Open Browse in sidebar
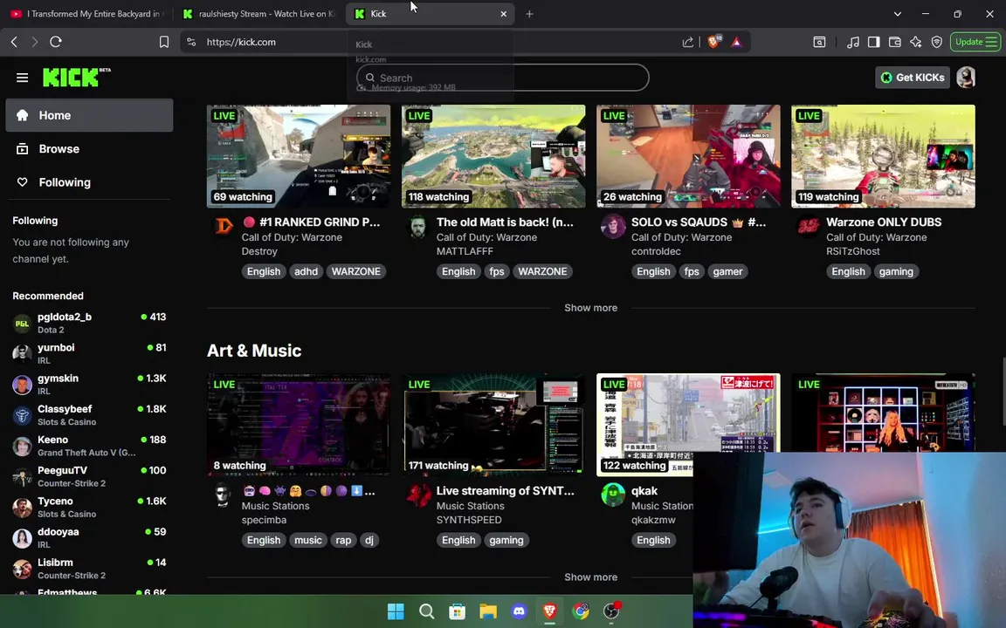Image resolution: width=1006 pixels, height=628 pixels. [x=89, y=148]
